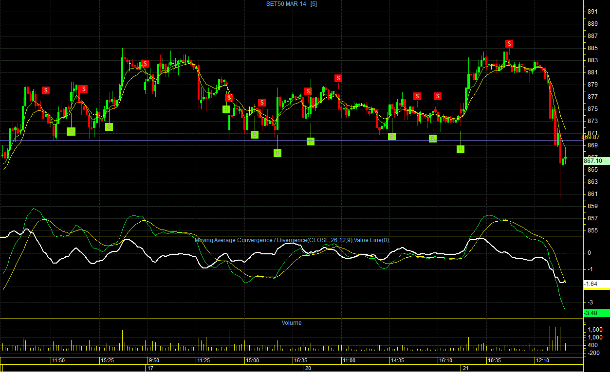
Task: Click the 855 price axis label
Action: click(593, 230)
